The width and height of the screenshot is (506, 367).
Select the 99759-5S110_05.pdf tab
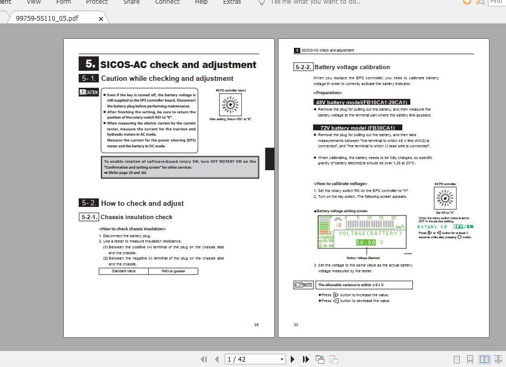tap(47, 19)
